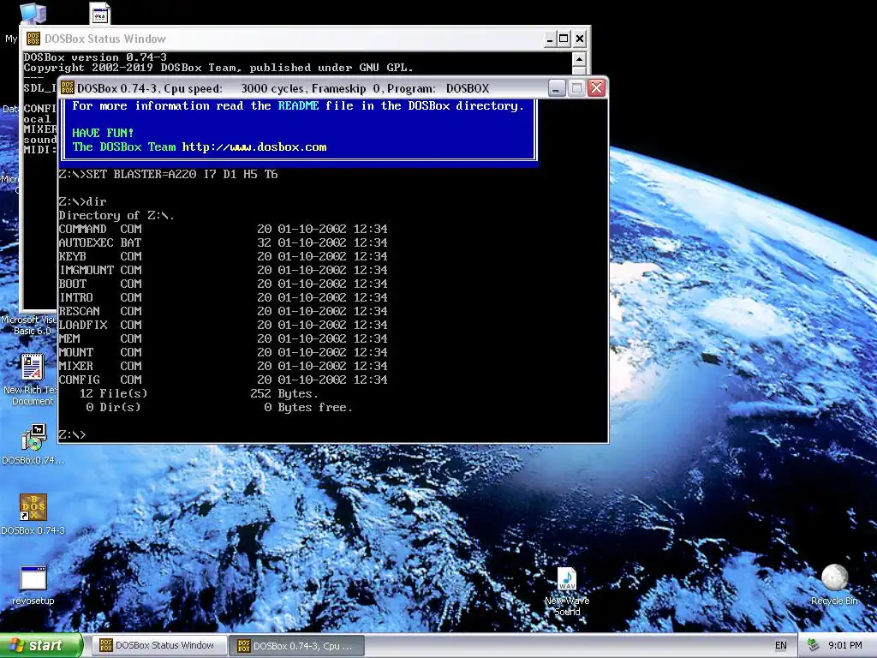Viewport: 877px width, 658px height.
Task: Click the LOADFIX COM listing row
Action: pos(223,325)
